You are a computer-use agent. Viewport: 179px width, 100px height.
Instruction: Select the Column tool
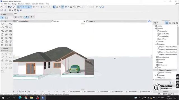click(6, 24)
